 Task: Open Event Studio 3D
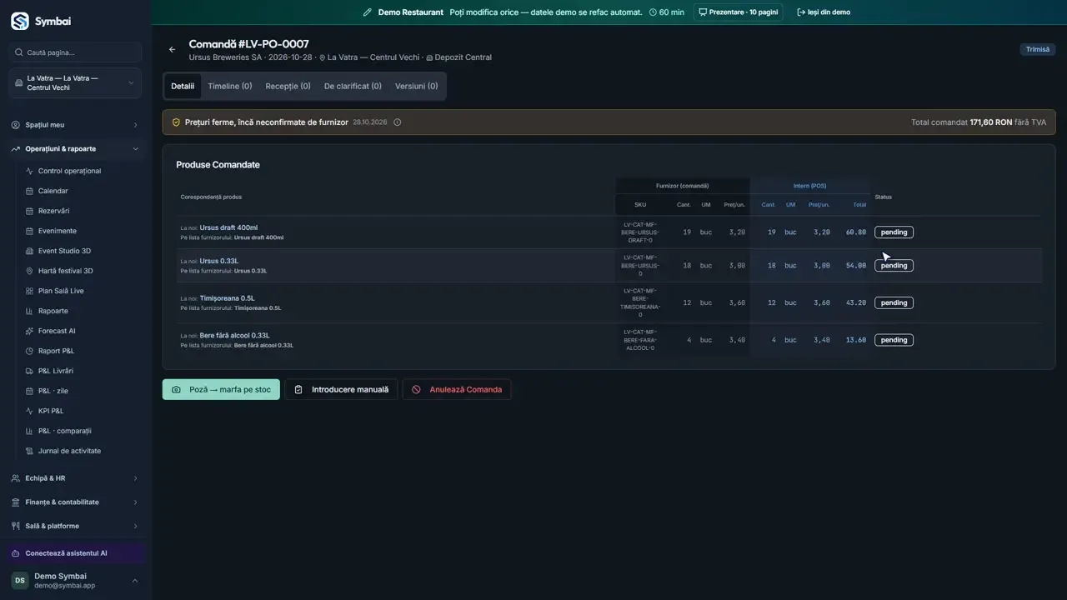tap(64, 251)
